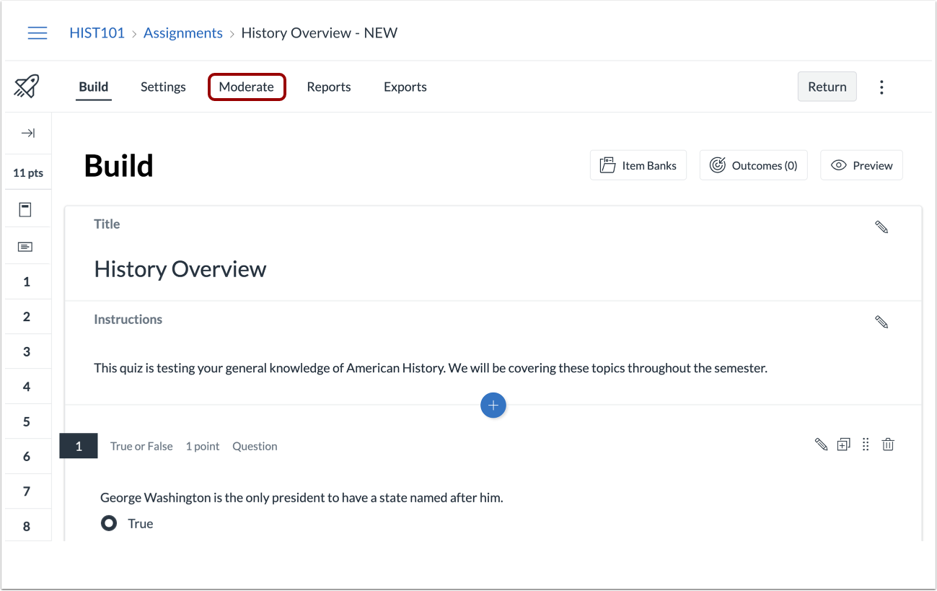Viewport: 937px width, 591px height.
Task: Click the blue plus add-item button
Action: 493,406
